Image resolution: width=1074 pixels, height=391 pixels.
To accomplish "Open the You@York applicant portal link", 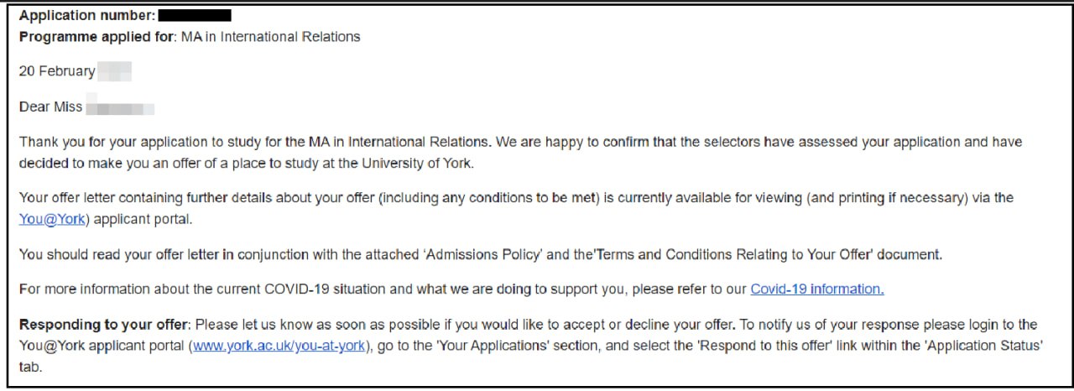I will coord(52,219).
